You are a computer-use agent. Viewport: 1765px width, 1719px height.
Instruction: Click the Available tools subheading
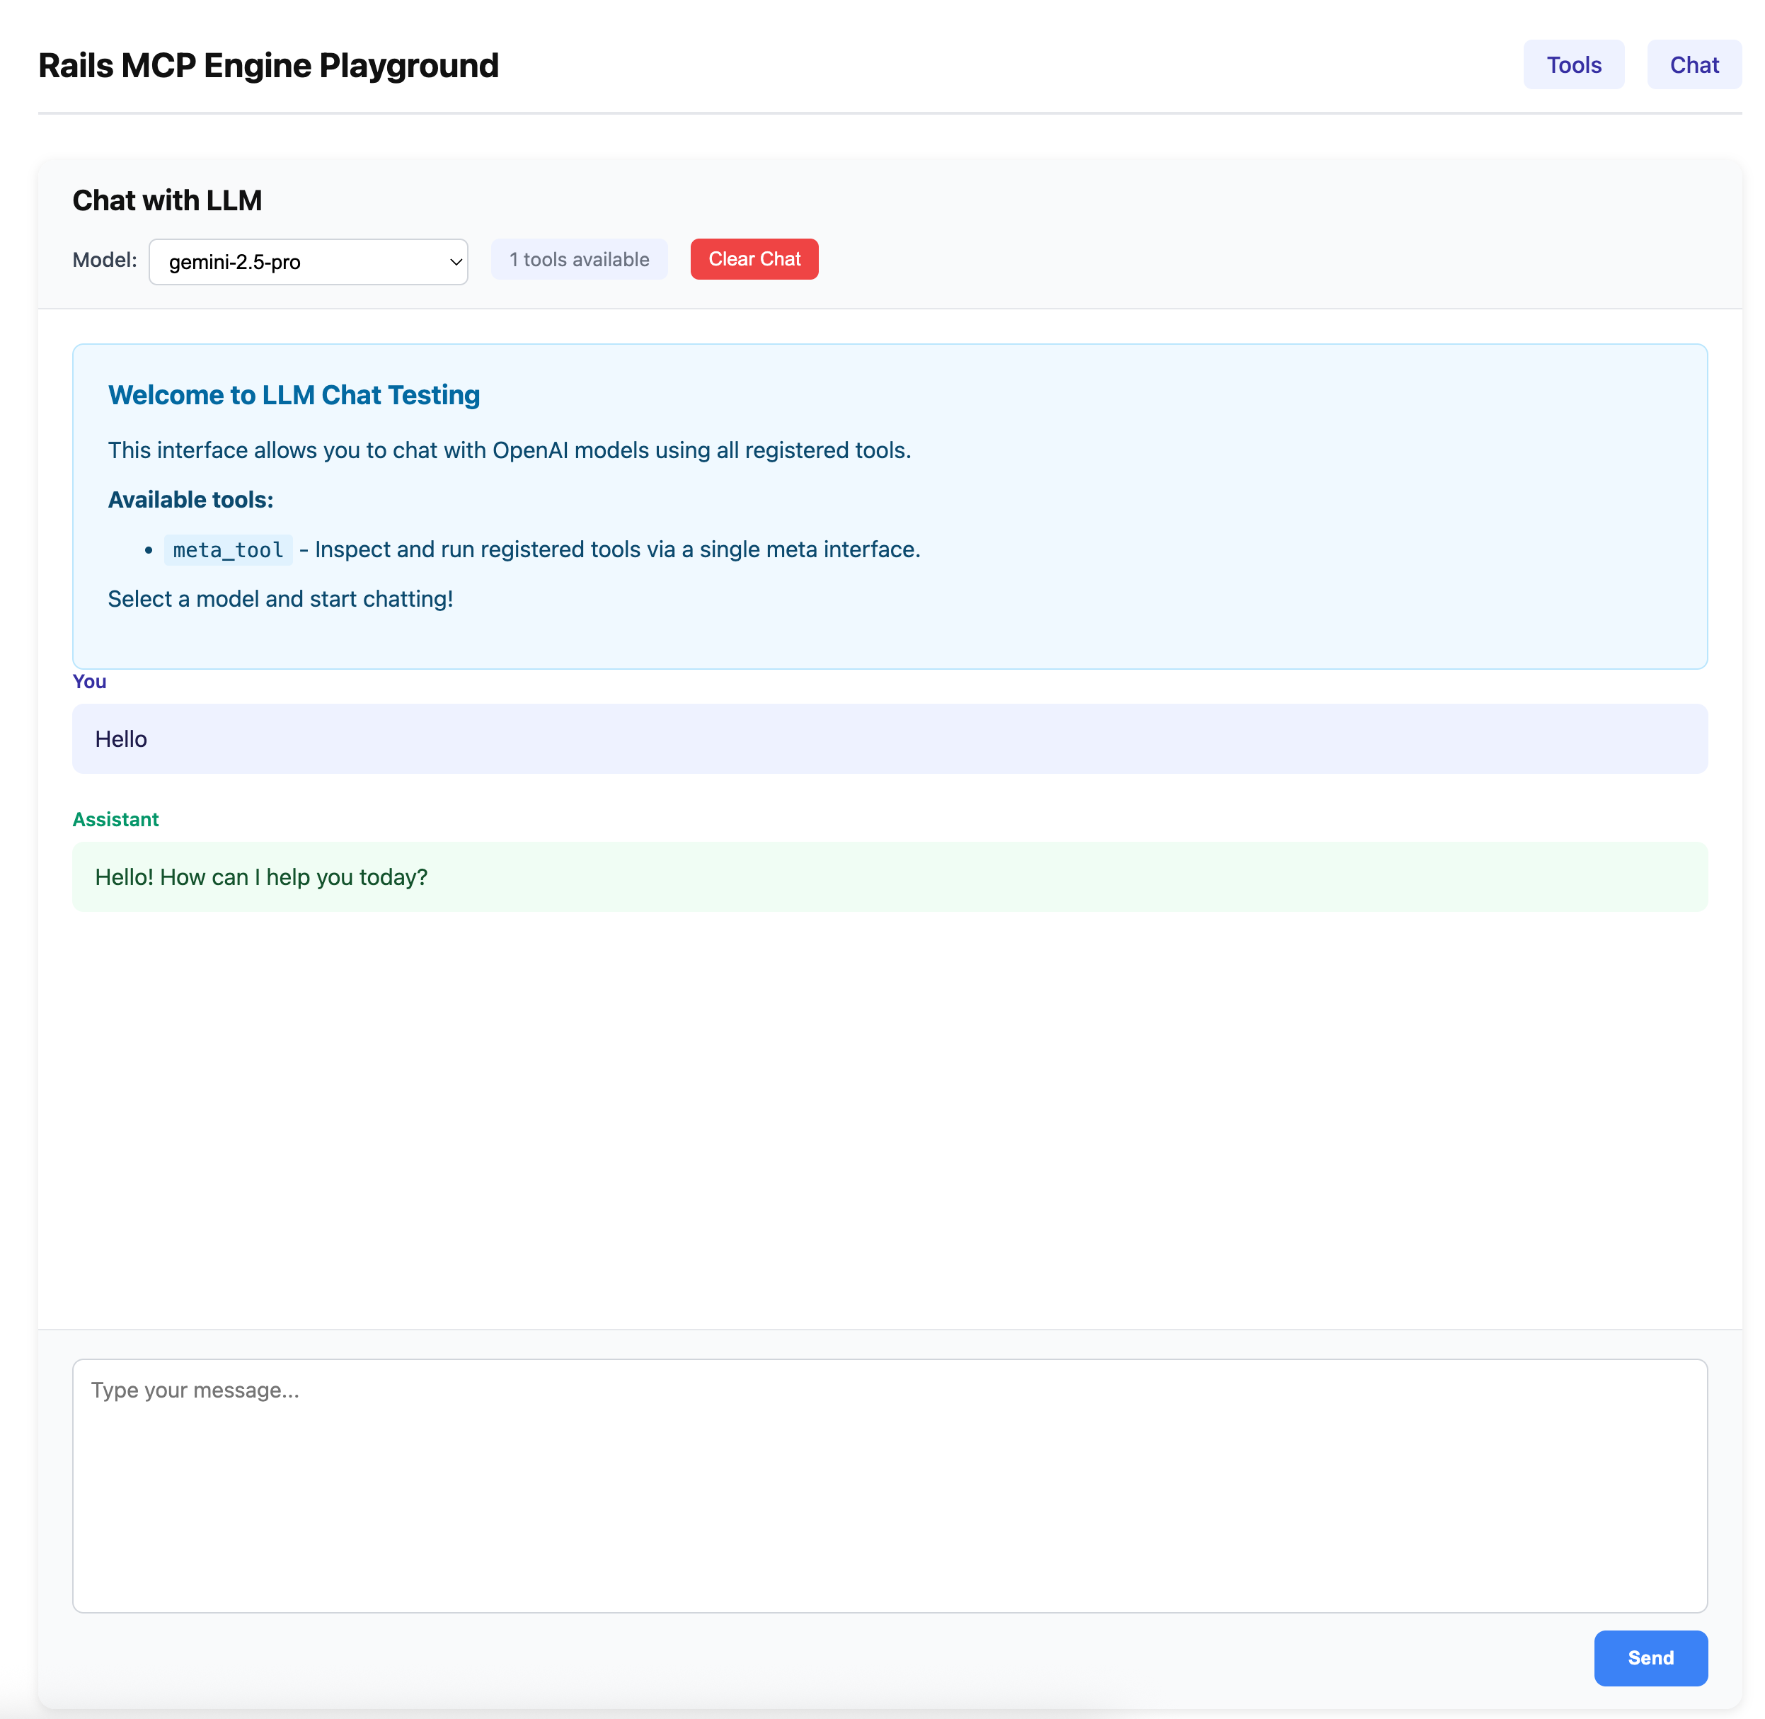click(190, 499)
